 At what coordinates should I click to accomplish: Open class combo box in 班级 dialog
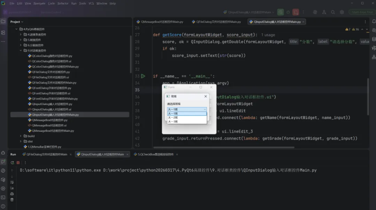(x=187, y=109)
